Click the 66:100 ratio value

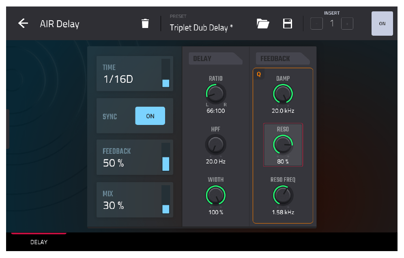click(x=216, y=111)
